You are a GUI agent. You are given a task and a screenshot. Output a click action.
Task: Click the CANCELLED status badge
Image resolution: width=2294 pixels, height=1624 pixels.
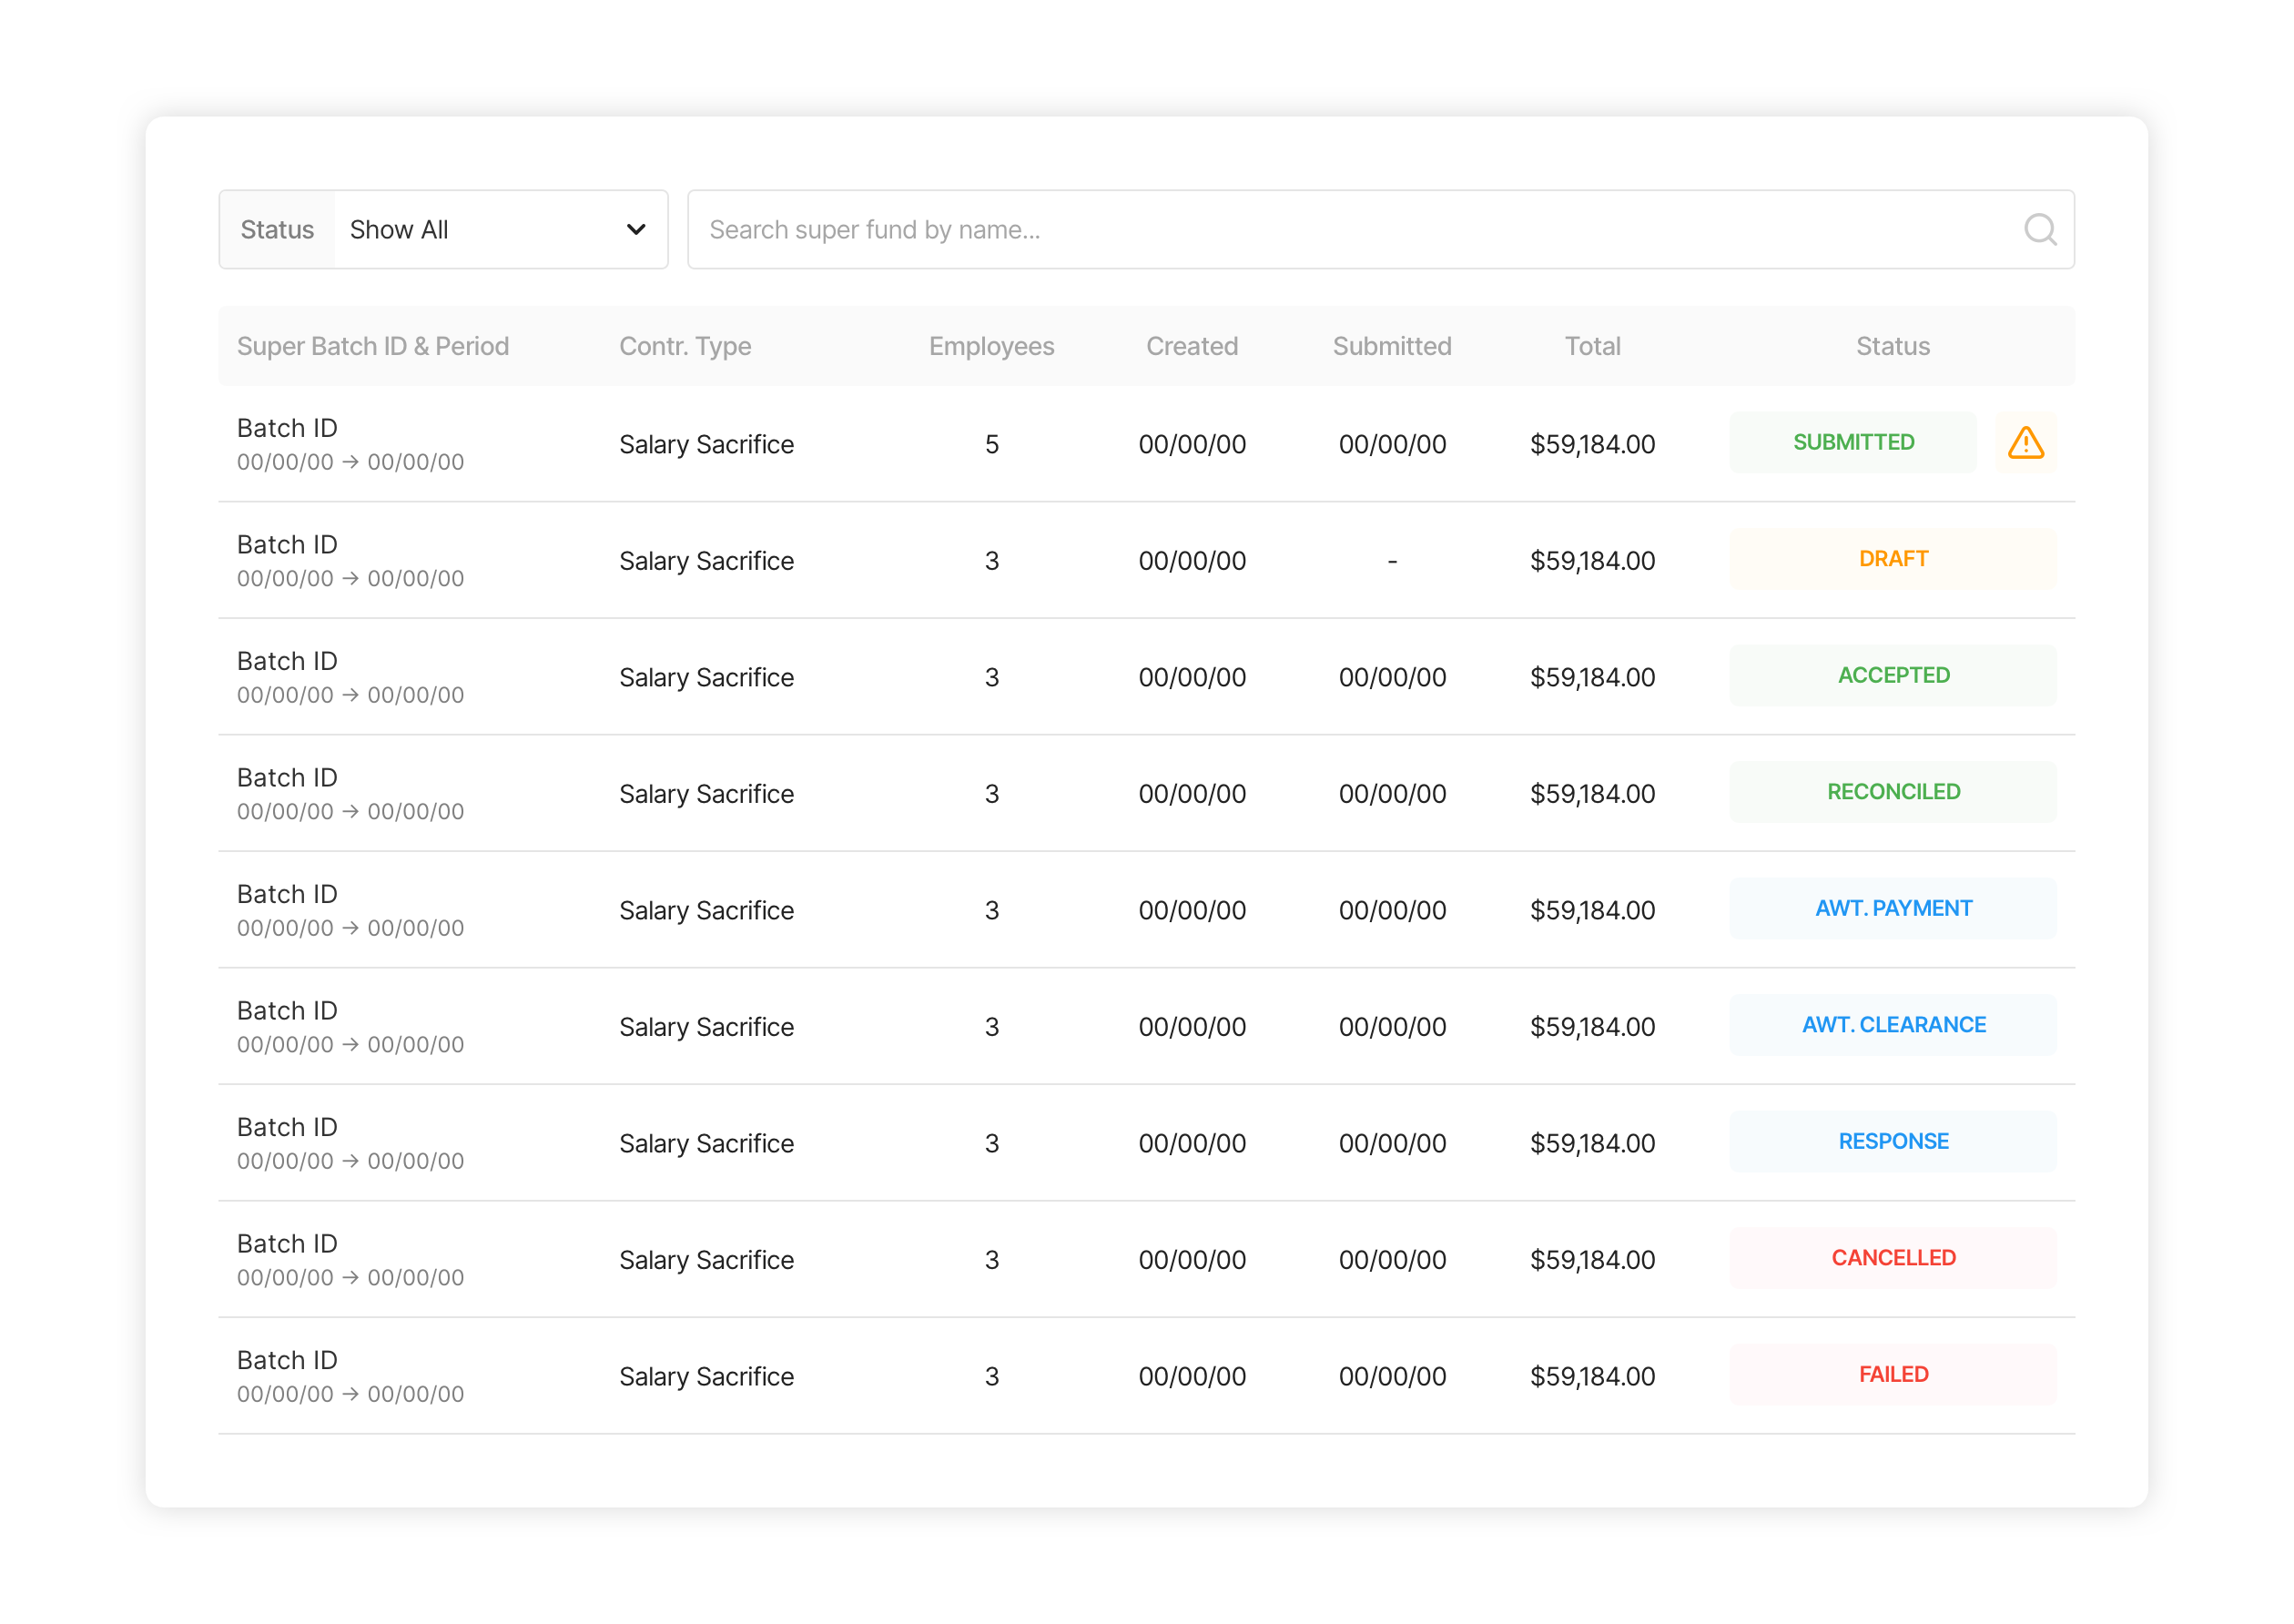[x=1892, y=1258]
